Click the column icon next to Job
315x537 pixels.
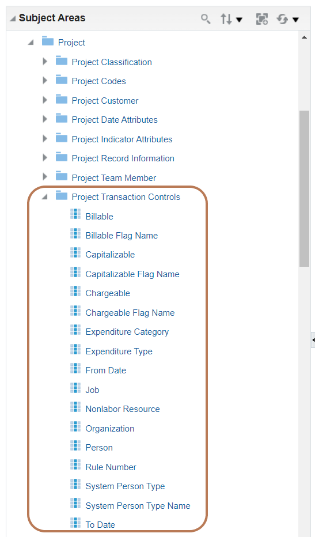(x=75, y=388)
